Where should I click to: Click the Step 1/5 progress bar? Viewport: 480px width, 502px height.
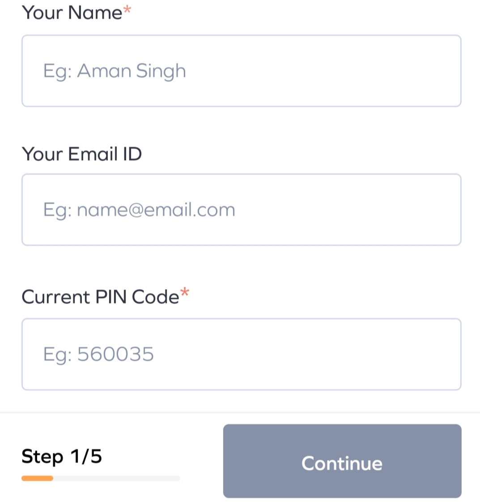101,478
